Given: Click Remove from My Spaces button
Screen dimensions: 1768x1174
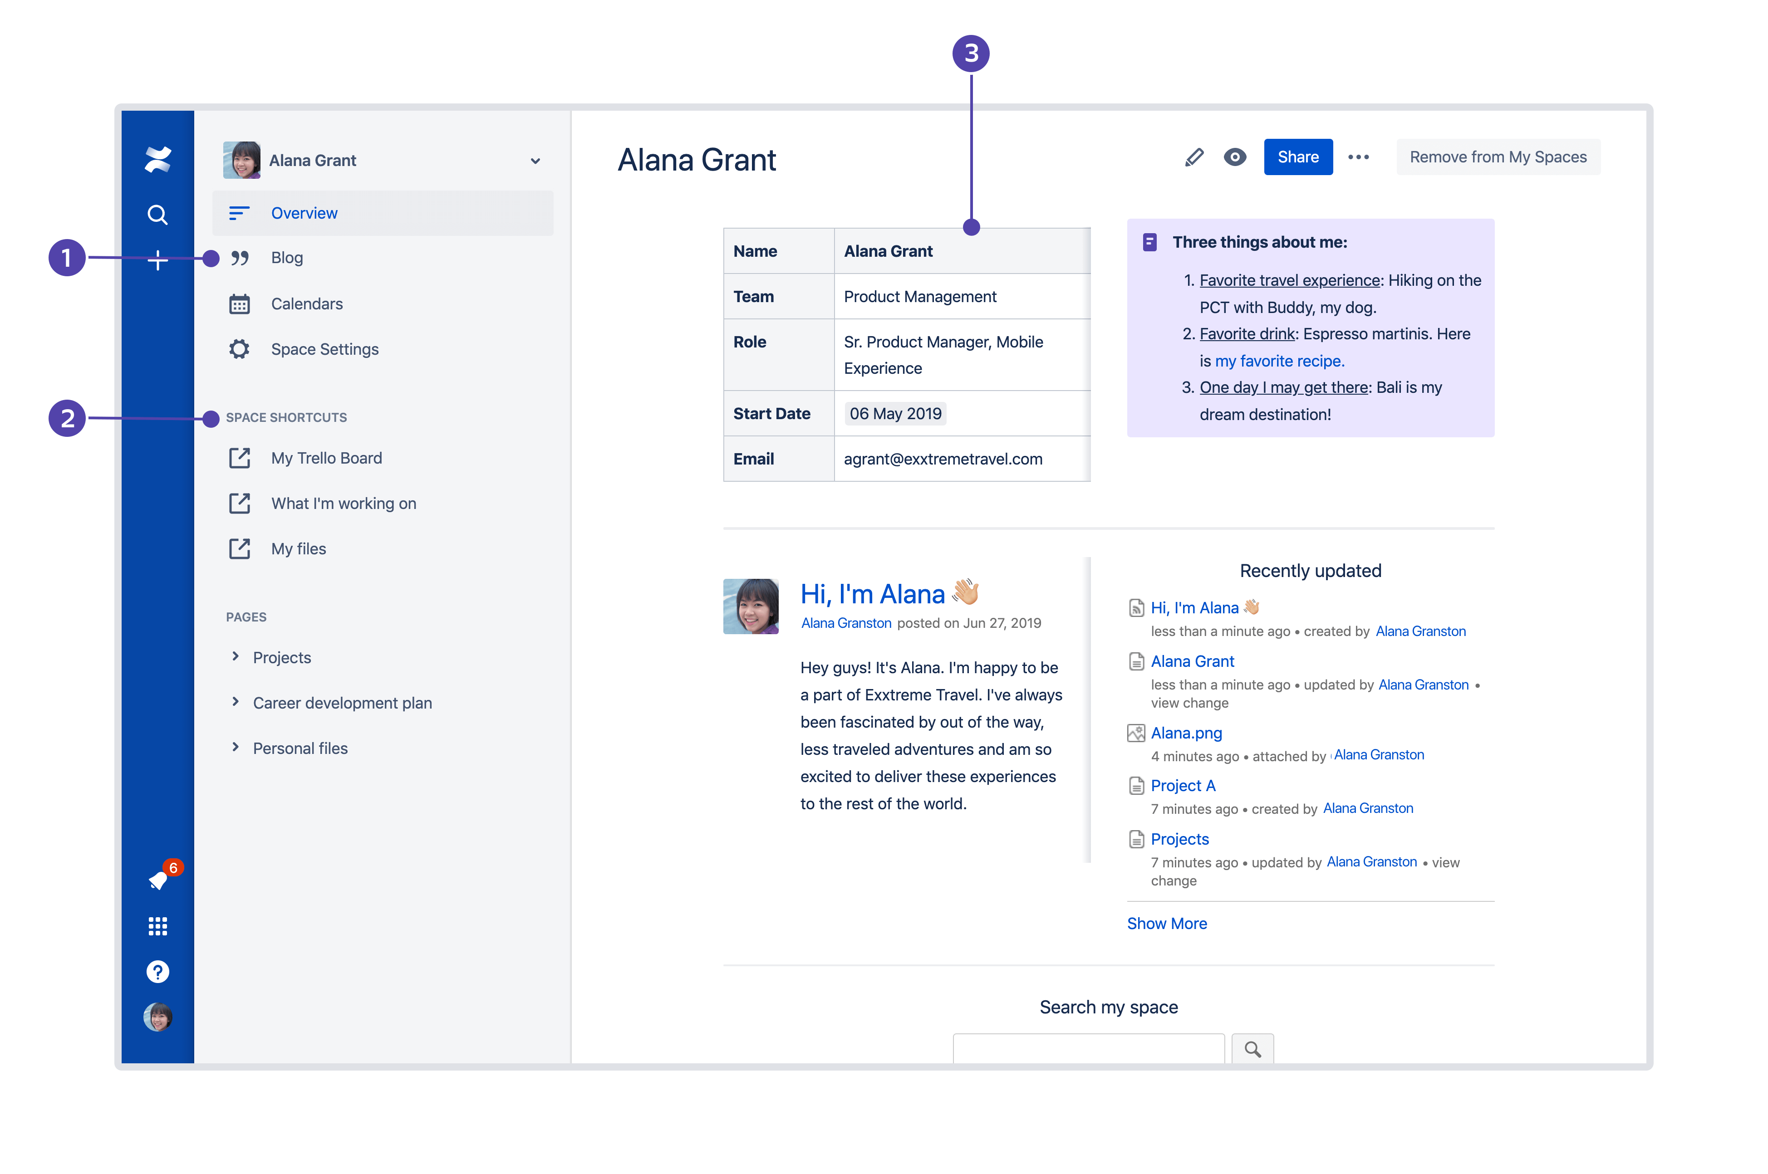Looking at the screenshot, I should pyautogui.click(x=1498, y=157).
